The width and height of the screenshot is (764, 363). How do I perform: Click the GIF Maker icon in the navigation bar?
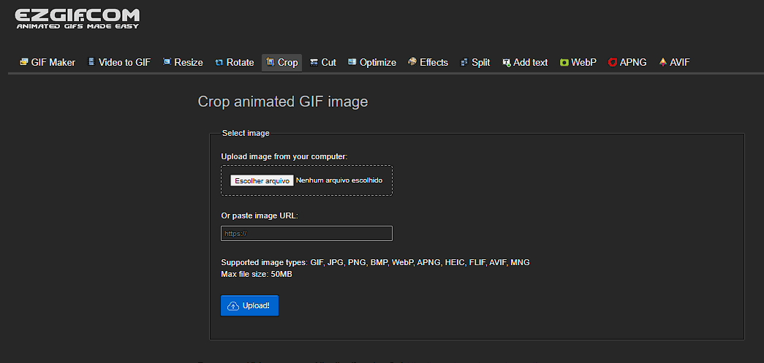coord(24,63)
